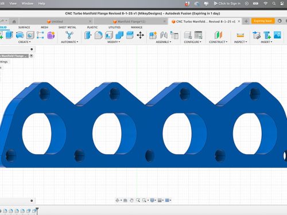This screenshot has height=215, width=287.
Task: Open the INSPECT dropdown menu
Action: point(241,42)
